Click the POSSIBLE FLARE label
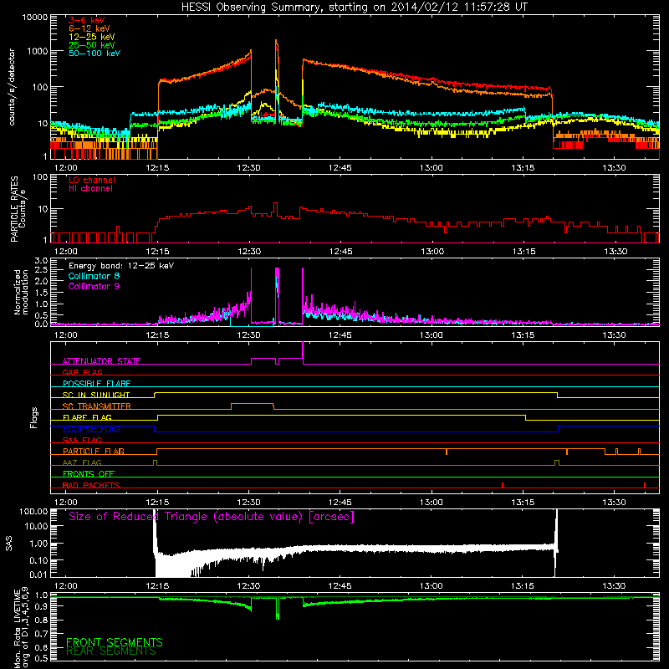The height and width of the screenshot is (669, 669). click(96, 384)
